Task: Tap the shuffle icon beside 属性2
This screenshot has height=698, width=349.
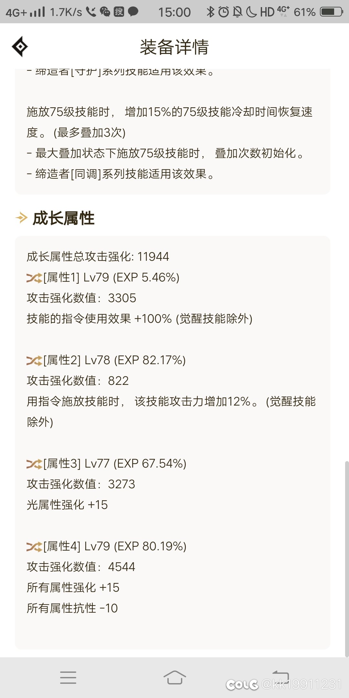Action: pyautogui.click(x=34, y=360)
